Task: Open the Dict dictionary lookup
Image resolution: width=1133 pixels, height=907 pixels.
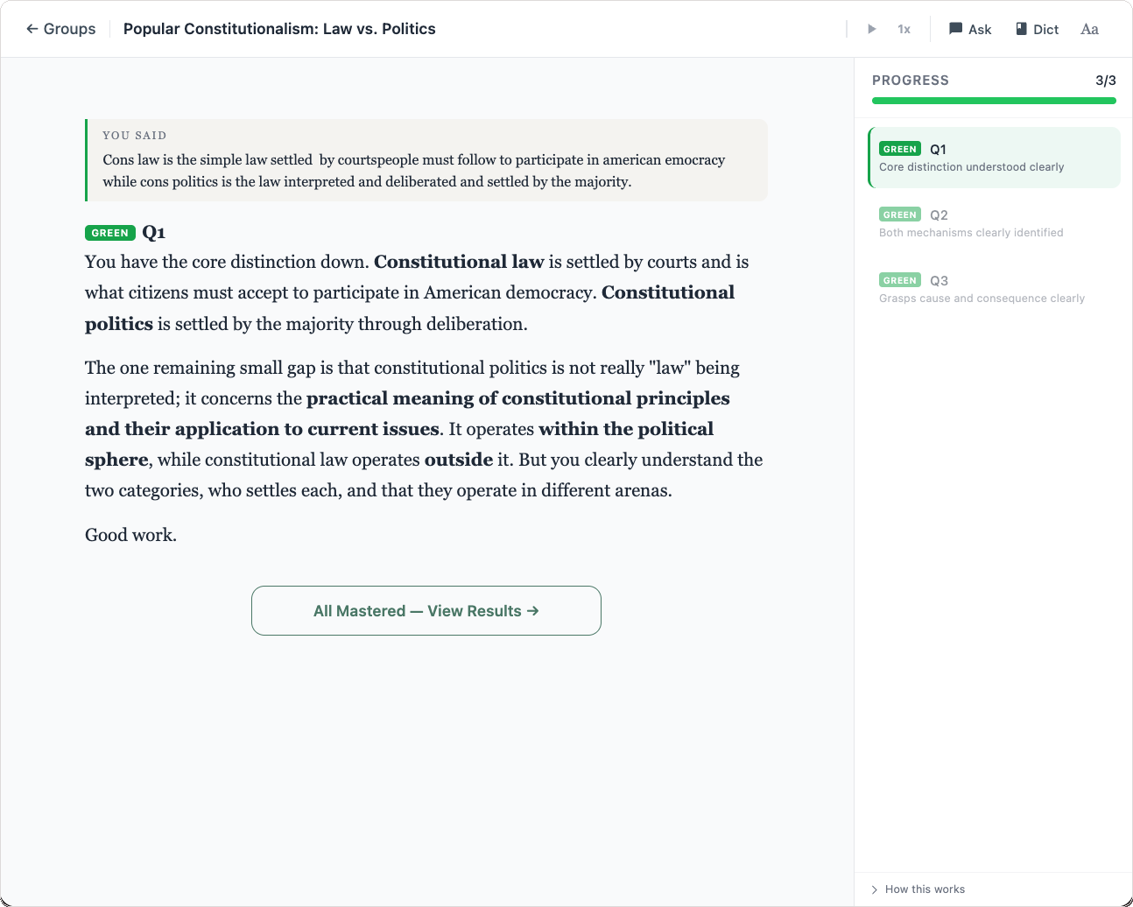Action: [x=1037, y=29]
